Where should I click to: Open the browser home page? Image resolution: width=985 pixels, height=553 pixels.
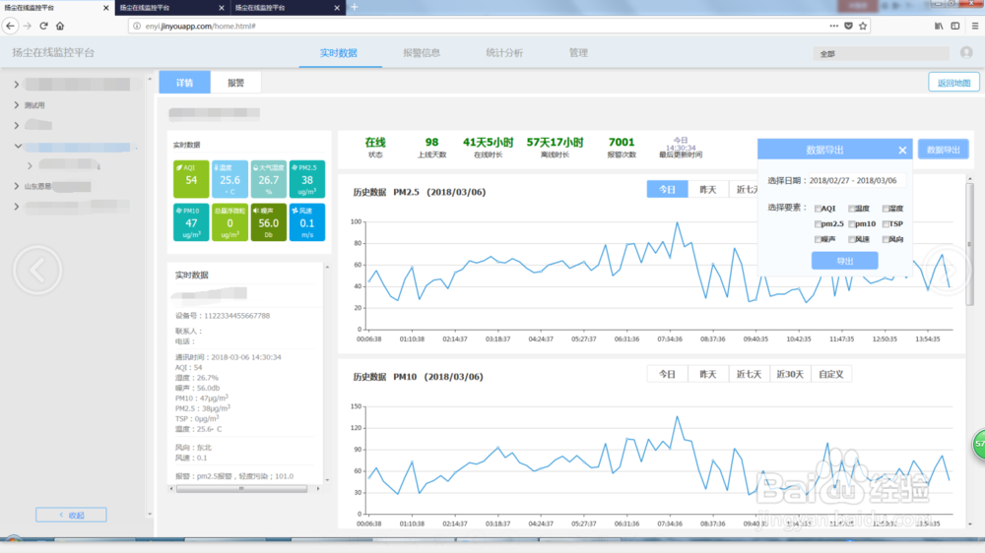click(x=60, y=26)
